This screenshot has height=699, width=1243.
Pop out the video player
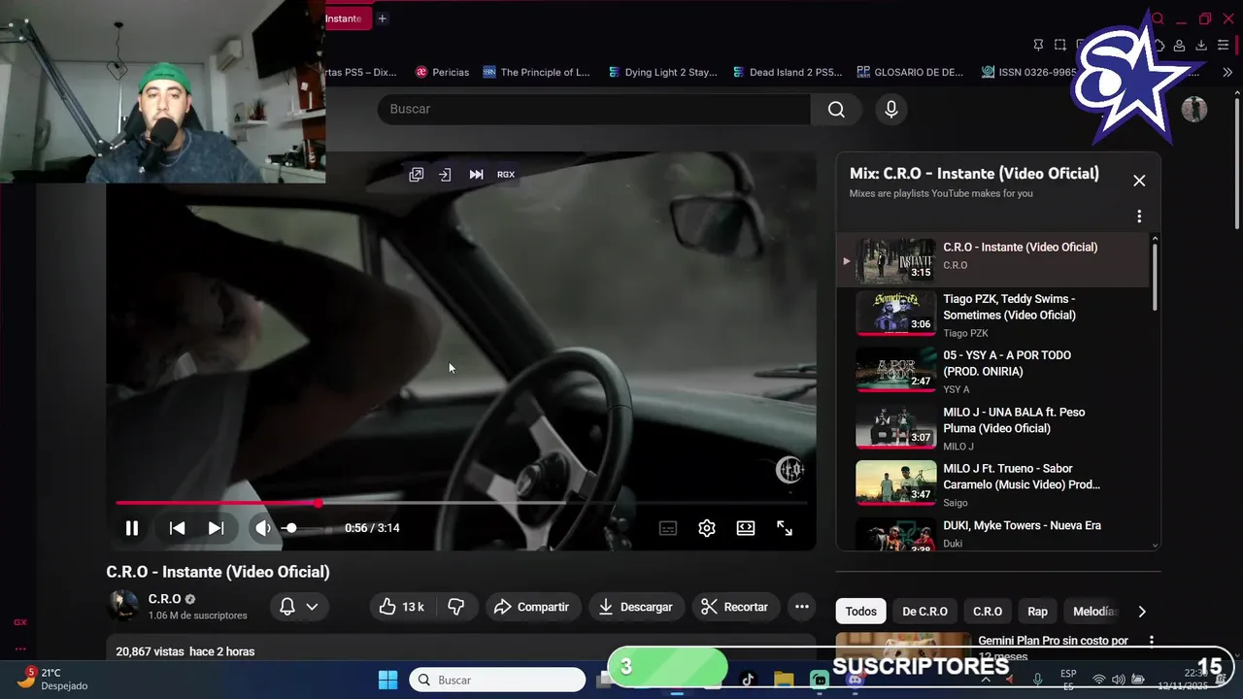[x=417, y=175]
